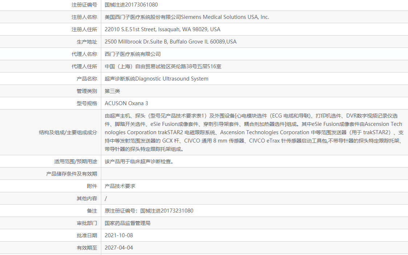Click the 产品名称 label

tap(87, 79)
